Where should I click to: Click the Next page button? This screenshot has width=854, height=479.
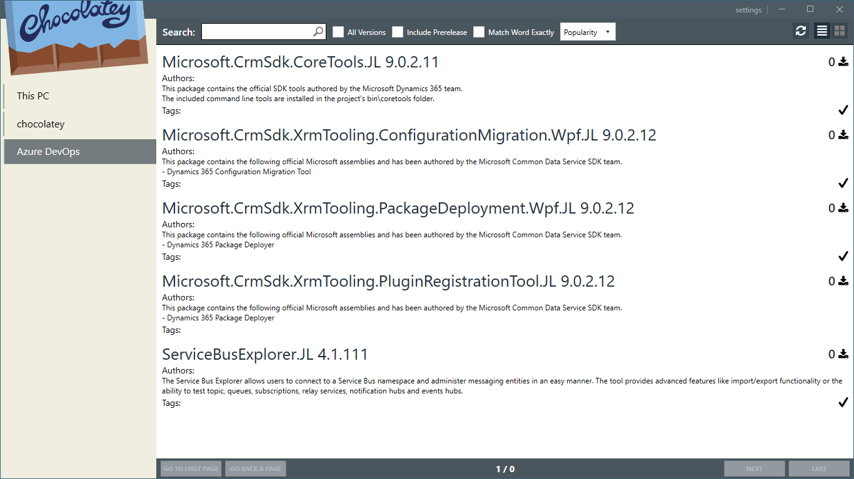coord(755,468)
